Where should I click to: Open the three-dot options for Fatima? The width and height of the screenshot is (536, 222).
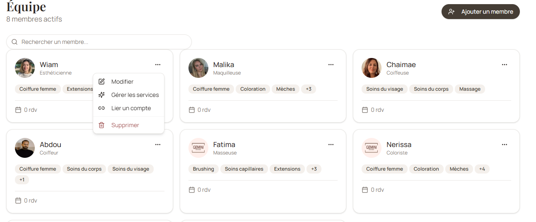click(x=331, y=145)
